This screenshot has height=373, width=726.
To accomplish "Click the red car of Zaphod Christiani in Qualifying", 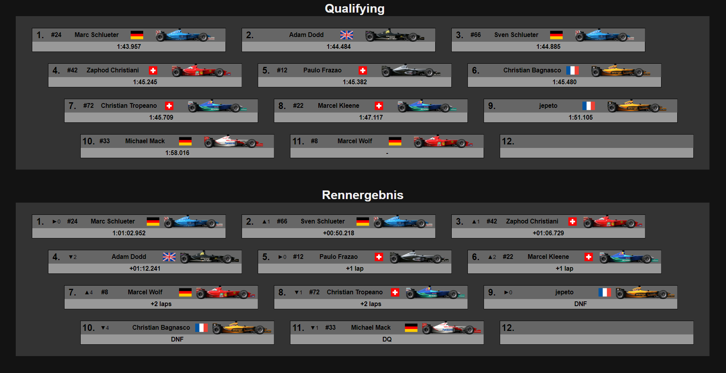I will 201,71.
